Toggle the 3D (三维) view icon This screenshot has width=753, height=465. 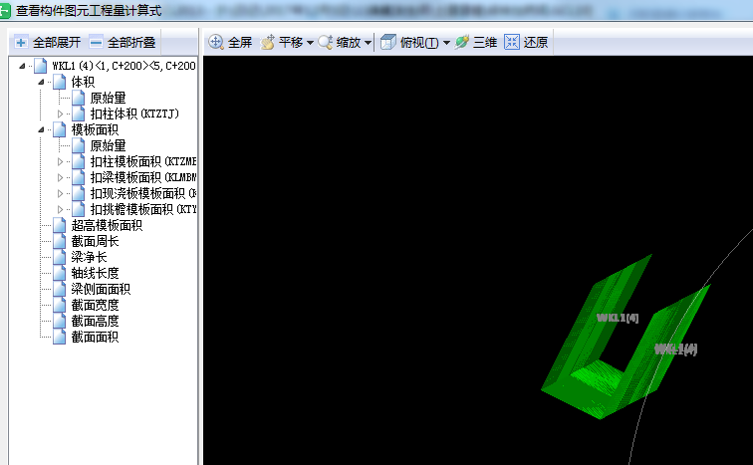[462, 42]
